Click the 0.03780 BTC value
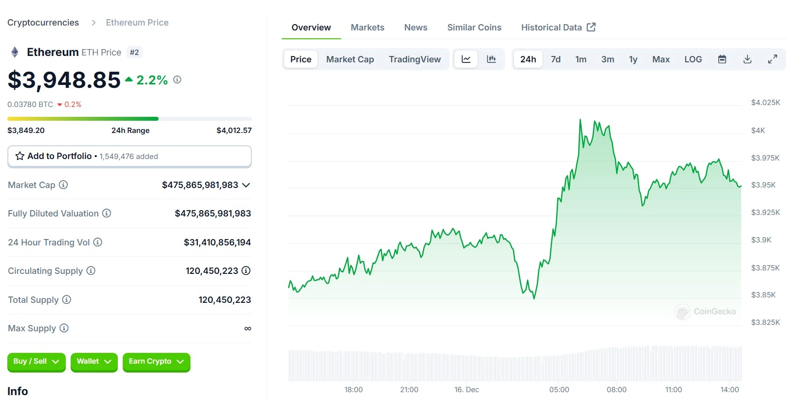Viewport: 805px width, 401px height. 30,105
